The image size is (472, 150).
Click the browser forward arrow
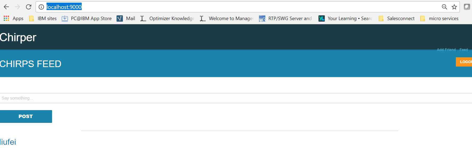coord(17,7)
